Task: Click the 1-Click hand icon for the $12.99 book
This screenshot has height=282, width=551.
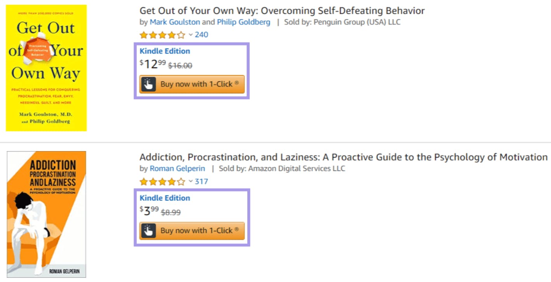Action: tap(148, 84)
